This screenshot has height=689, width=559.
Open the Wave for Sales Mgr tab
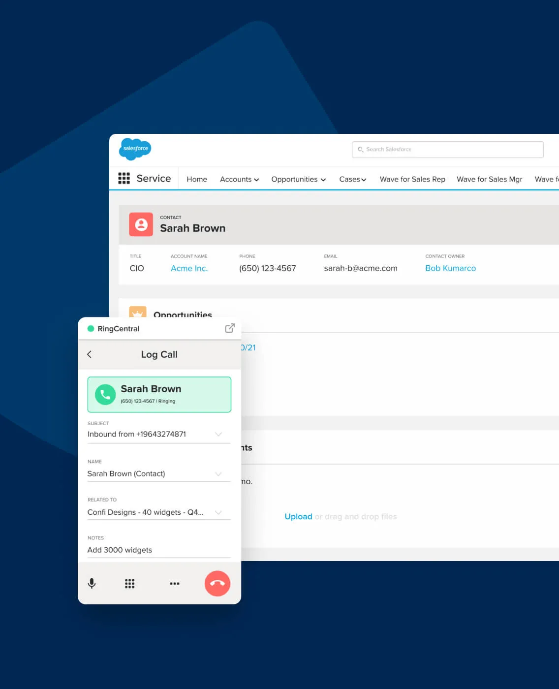tap(490, 179)
